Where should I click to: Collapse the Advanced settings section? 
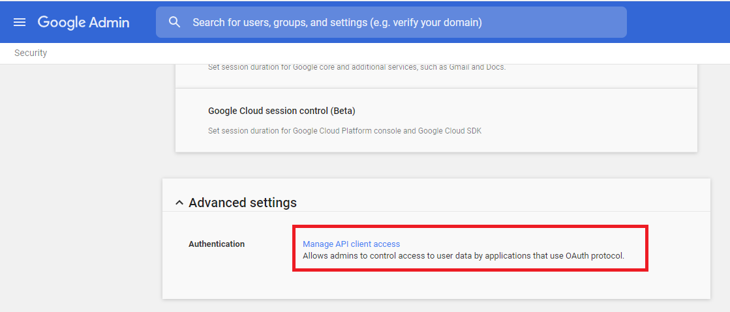click(179, 203)
